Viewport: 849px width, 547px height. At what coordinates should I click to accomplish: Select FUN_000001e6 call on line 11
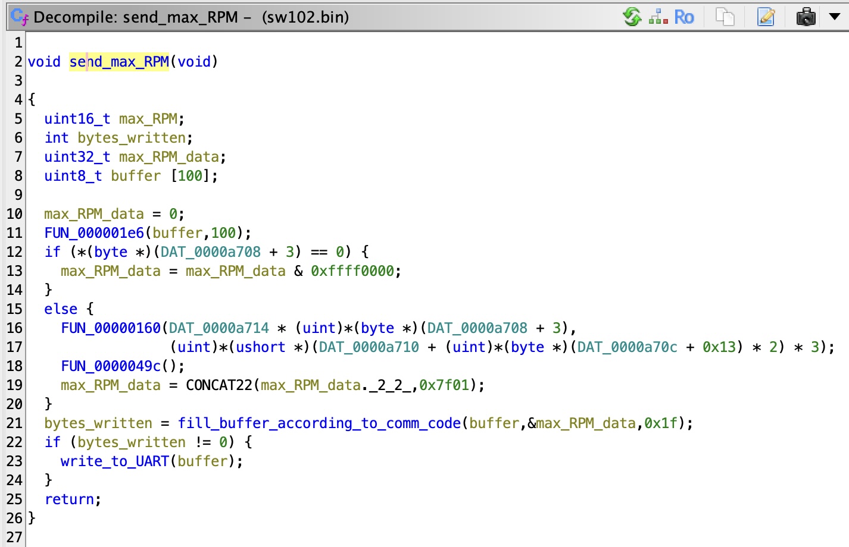(94, 233)
